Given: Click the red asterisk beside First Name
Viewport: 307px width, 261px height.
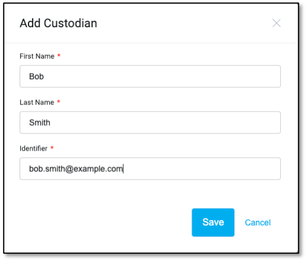Looking at the screenshot, I should [59, 55].
